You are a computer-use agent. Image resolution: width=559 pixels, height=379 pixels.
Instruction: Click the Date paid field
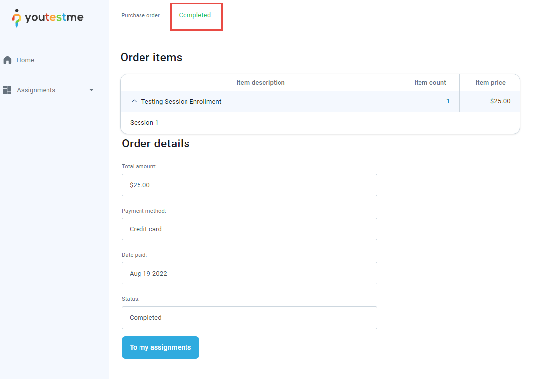tap(249, 273)
